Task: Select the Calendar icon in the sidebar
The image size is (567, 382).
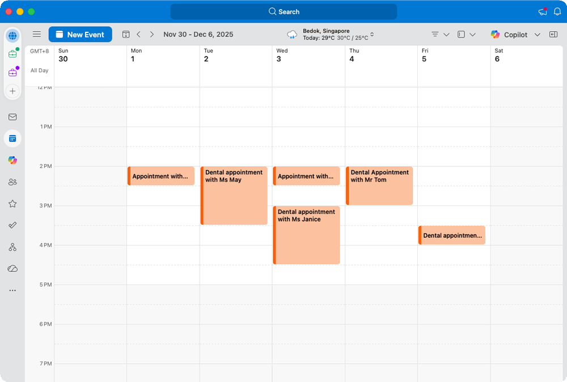Action: click(12, 138)
